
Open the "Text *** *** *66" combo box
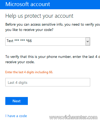48,41
